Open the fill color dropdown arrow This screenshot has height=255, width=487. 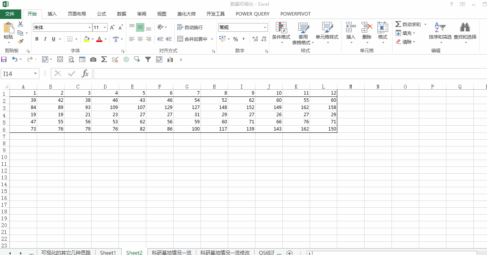pyautogui.click(x=92, y=39)
